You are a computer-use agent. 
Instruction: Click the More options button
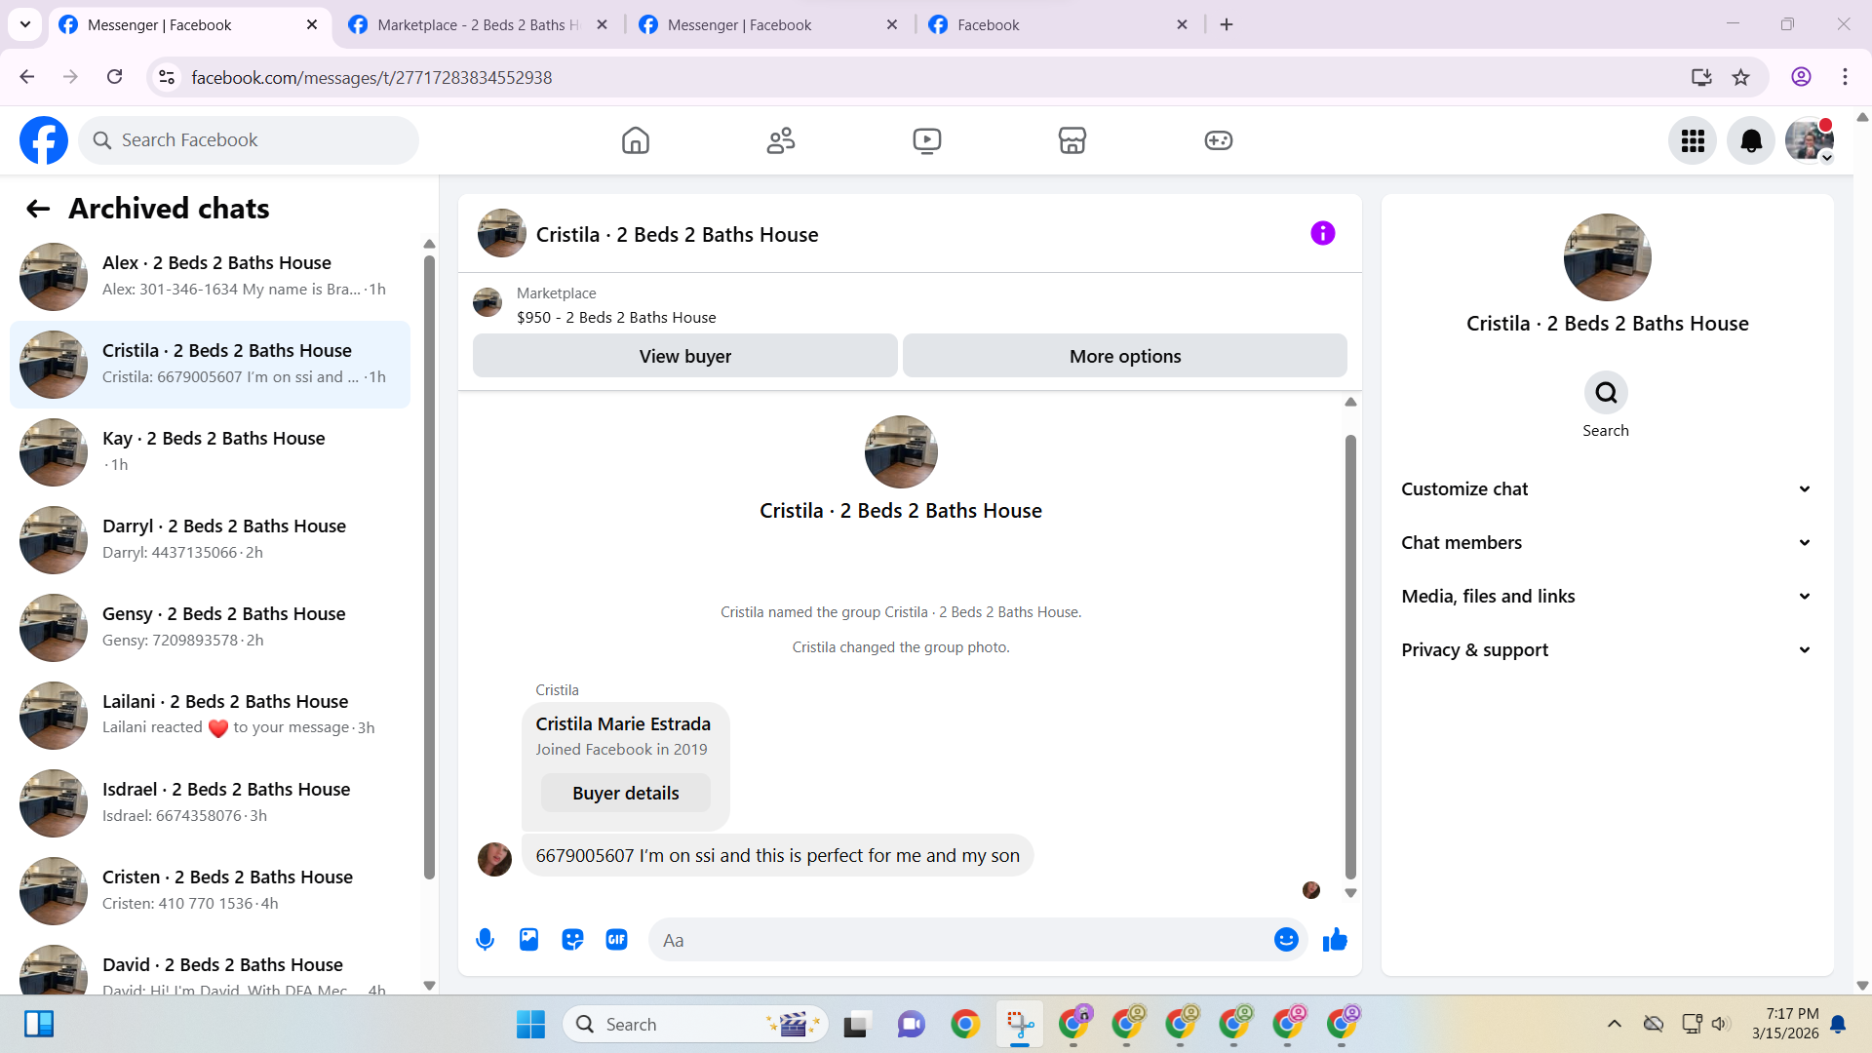[1125, 356]
